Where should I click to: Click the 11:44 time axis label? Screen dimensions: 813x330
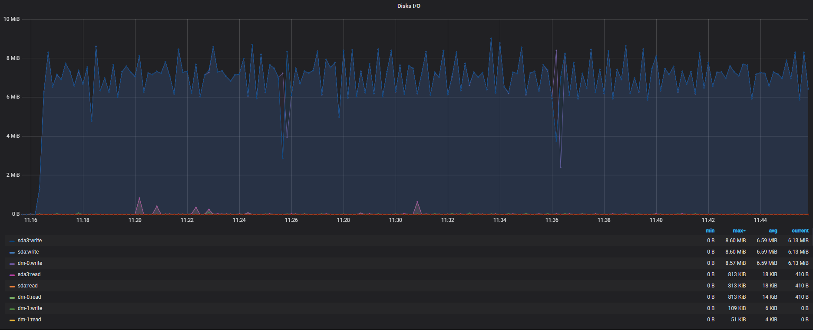(760, 220)
